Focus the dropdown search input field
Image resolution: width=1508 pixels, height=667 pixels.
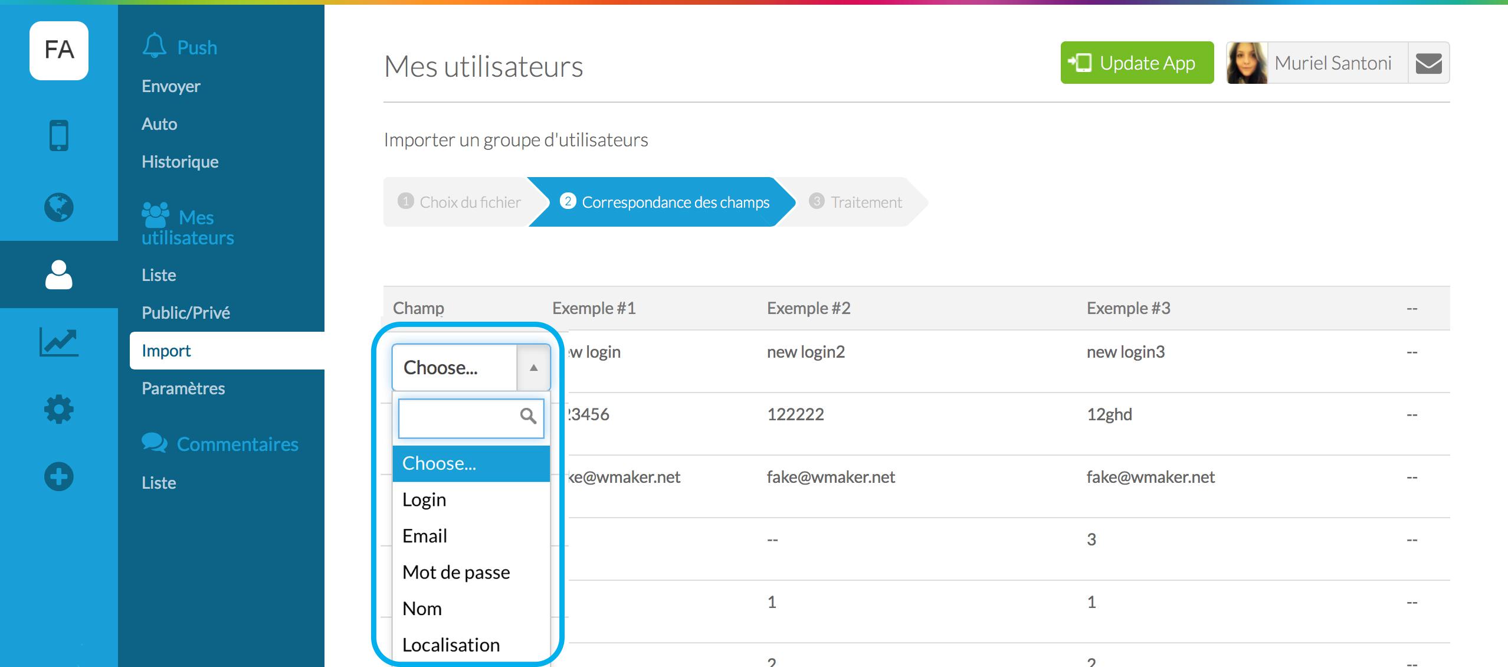[457, 418]
